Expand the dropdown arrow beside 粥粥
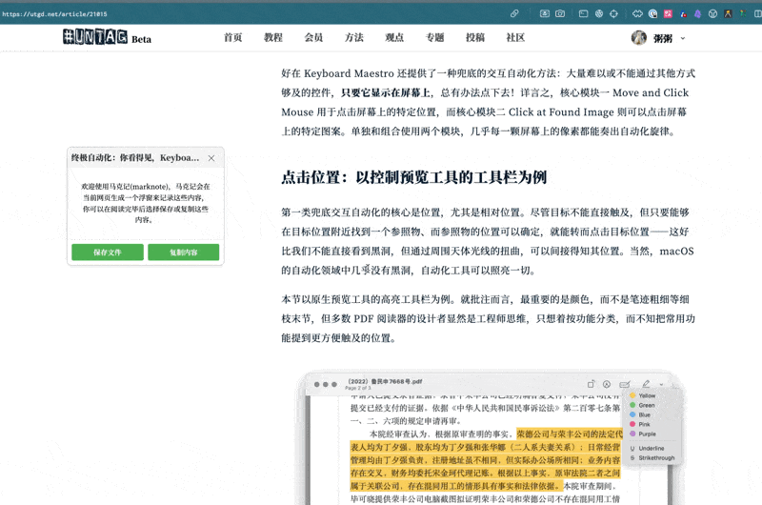Screen dimensions: 762x505 [x=683, y=38]
